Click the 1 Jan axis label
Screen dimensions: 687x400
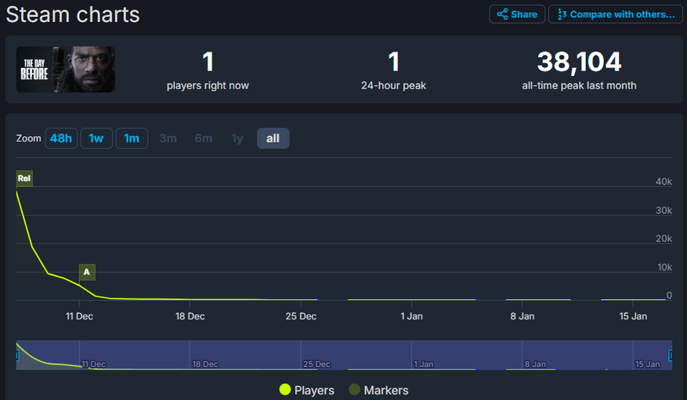point(411,316)
